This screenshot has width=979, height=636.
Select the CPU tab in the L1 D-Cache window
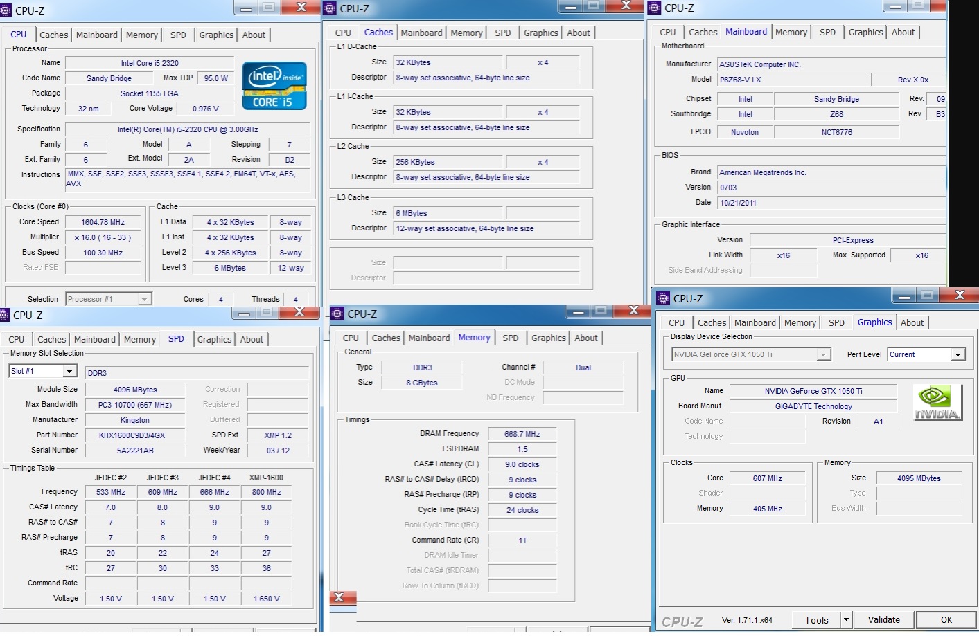343,33
